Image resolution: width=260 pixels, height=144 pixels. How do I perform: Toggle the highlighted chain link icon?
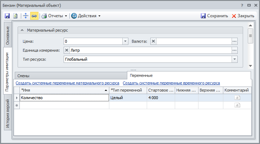click(34, 16)
